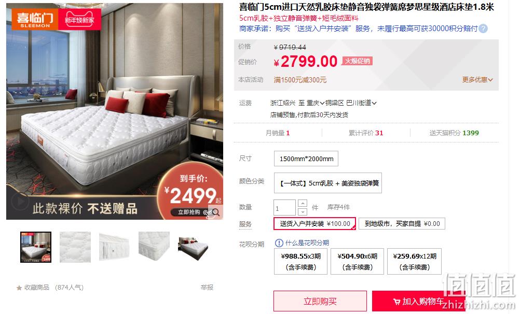The image size is (520, 314).
Task: Select the ¥988.55x3期 installment plan
Action: pyautogui.click(x=301, y=261)
